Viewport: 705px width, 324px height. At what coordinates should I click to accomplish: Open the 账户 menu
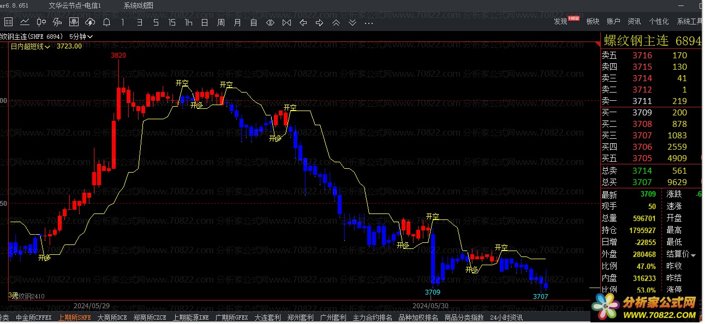614,21
